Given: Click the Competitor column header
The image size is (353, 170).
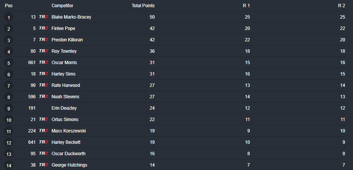Looking at the screenshot, I should coord(62,6).
